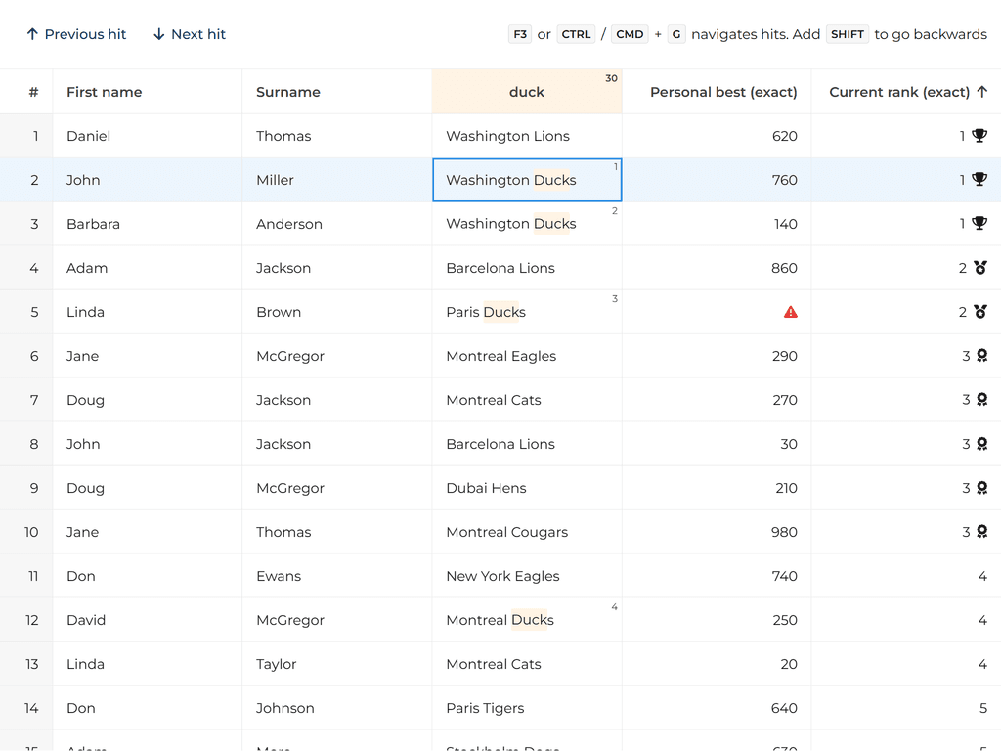Select row number 3 header
This screenshot has height=751, width=1001.
(34, 224)
